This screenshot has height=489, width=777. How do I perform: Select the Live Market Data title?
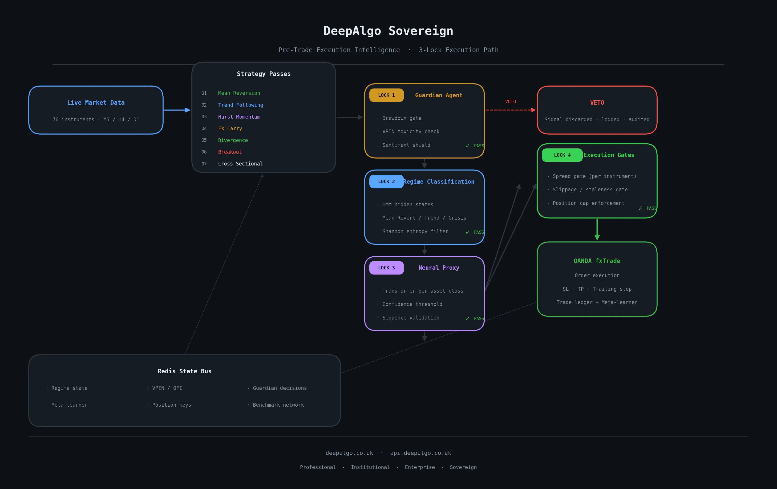point(96,103)
